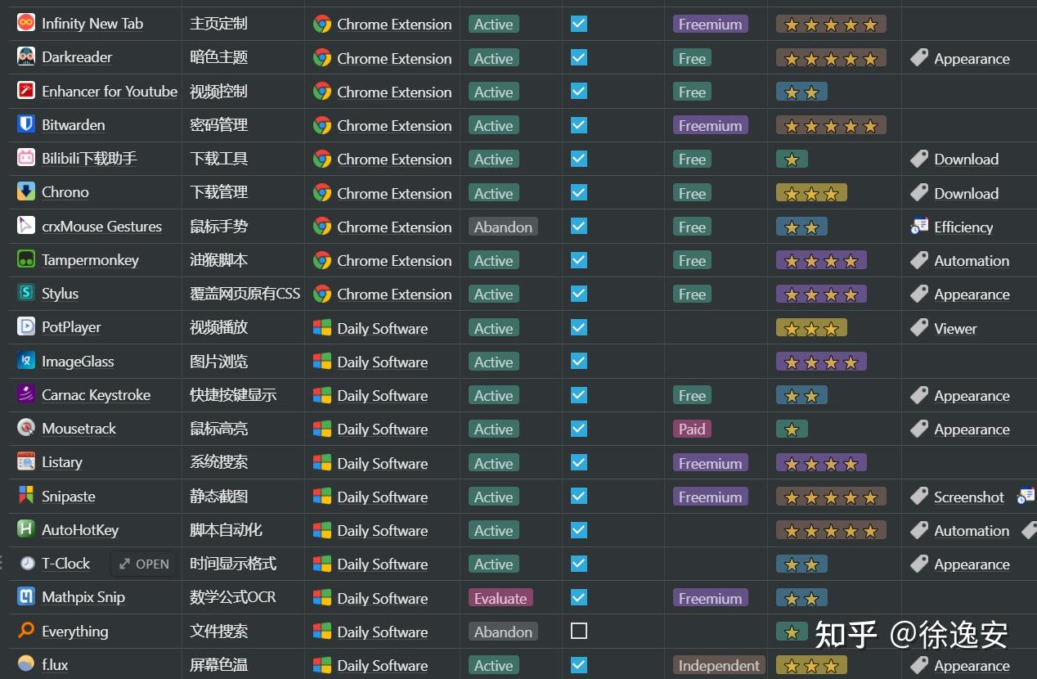Click the Infinity New Tab app icon
Viewport: 1037px width, 679px height.
pos(26,23)
